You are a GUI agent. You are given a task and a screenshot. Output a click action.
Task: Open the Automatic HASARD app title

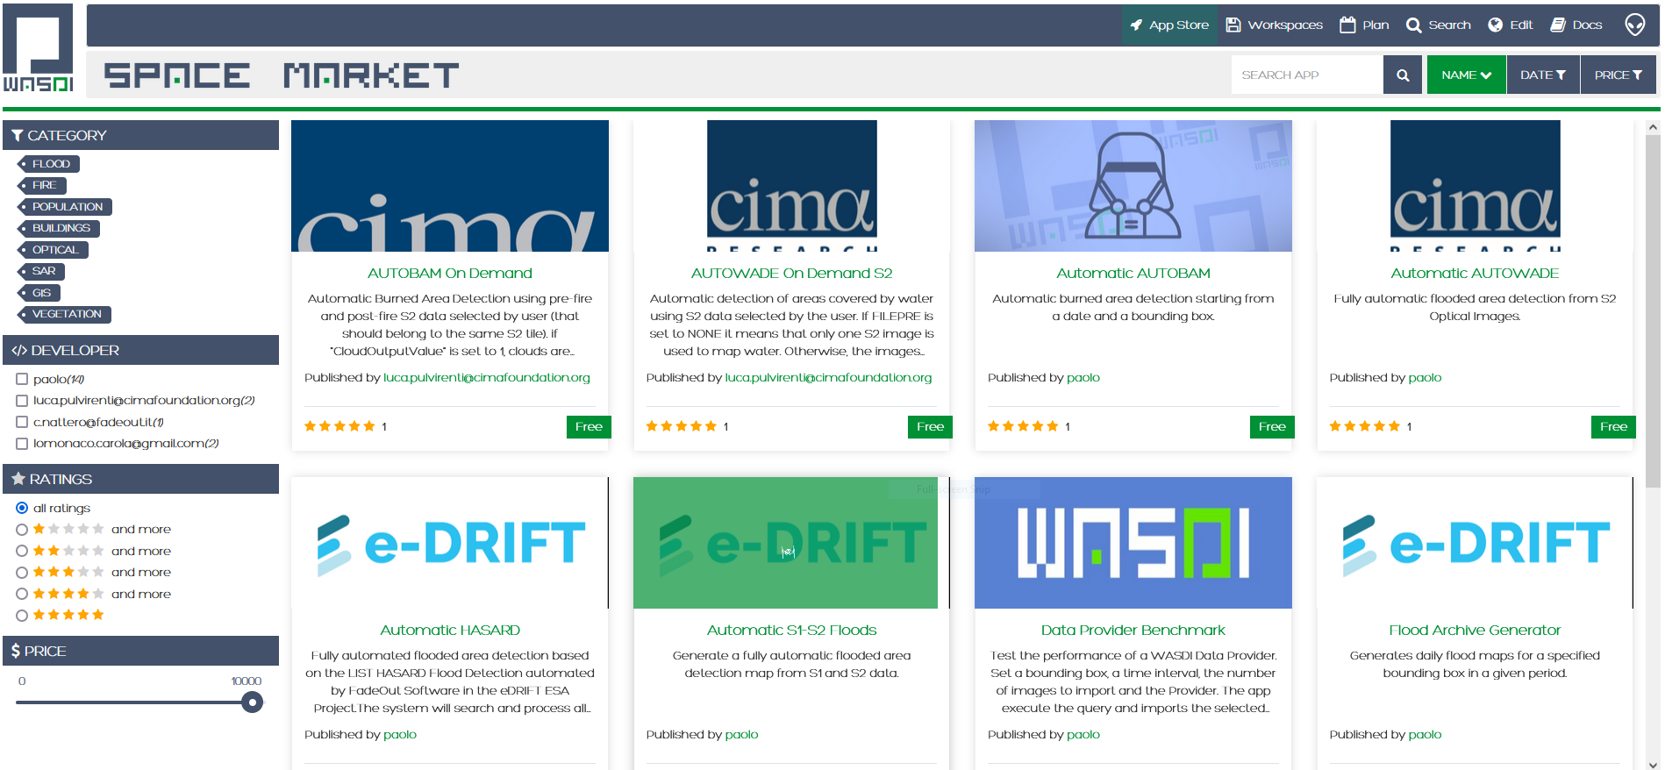click(x=450, y=630)
